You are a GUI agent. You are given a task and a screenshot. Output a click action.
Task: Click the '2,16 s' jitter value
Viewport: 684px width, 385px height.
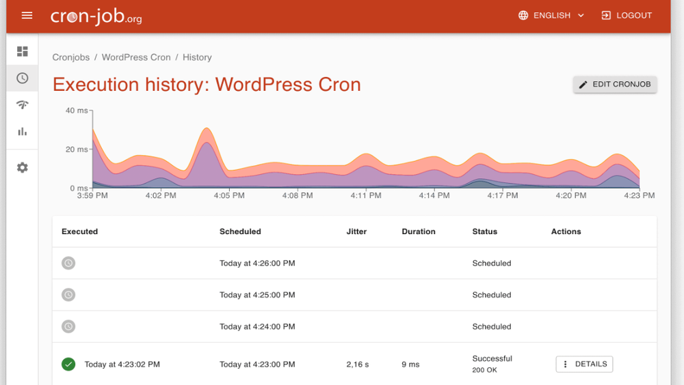tap(358, 365)
